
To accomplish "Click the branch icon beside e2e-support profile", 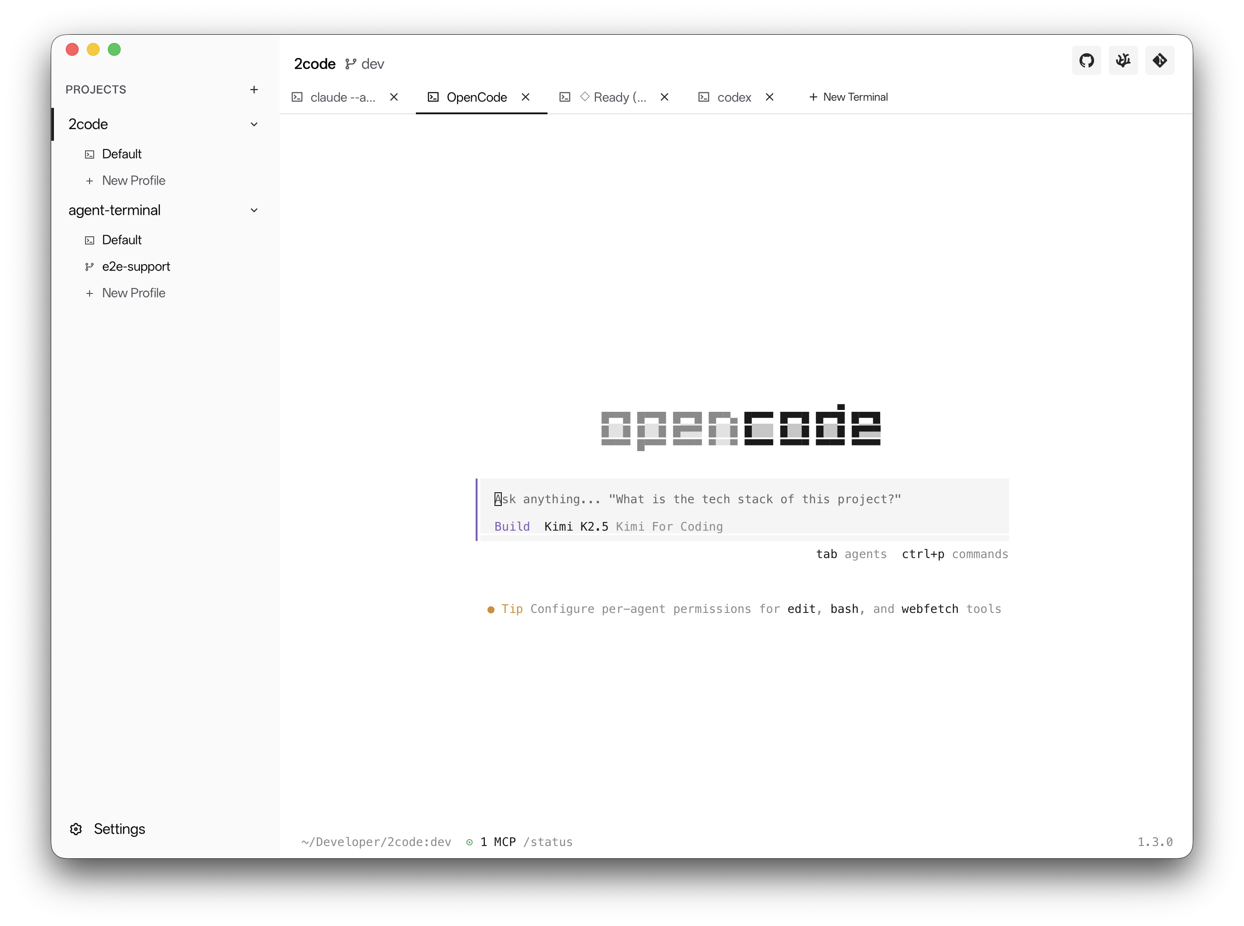I will (90, 266).
